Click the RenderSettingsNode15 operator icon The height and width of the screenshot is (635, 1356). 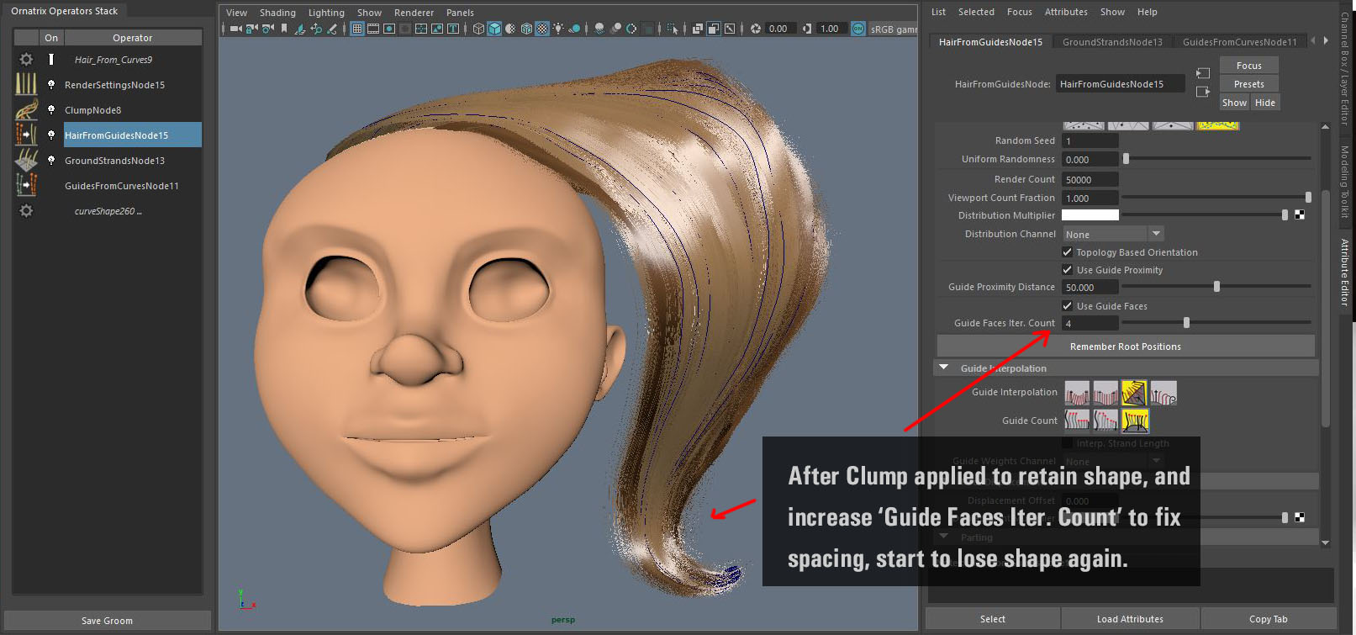(x=26, y=84)
